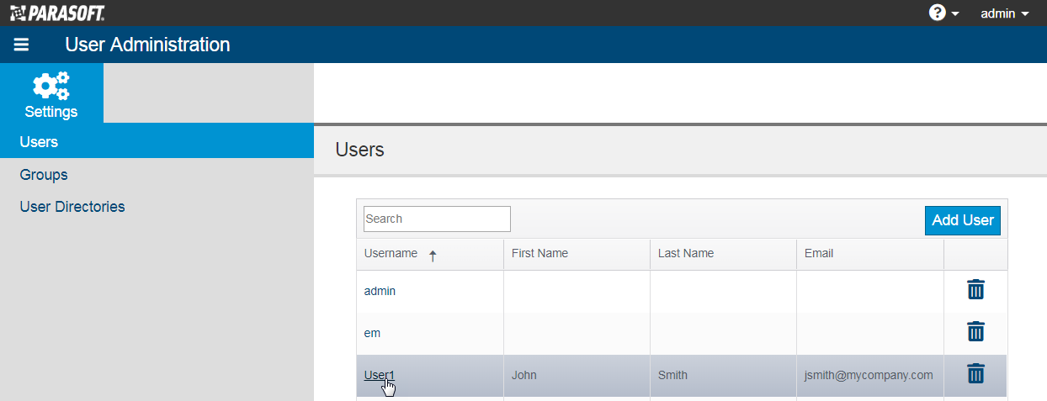Open the help question mark menu
1047x401 pixels.
click(943, 13)
